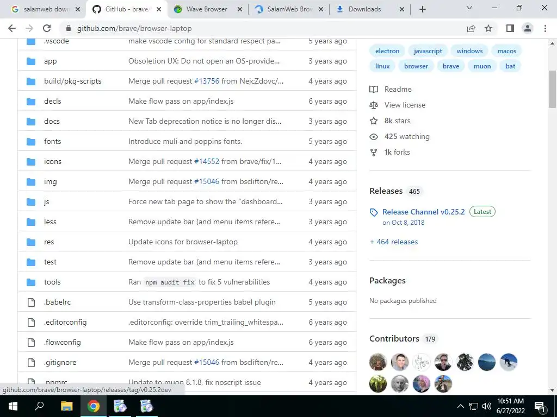Open the notification center icon
The width and height of the screenshot is (557, 417).
click(x=539, y=406)
